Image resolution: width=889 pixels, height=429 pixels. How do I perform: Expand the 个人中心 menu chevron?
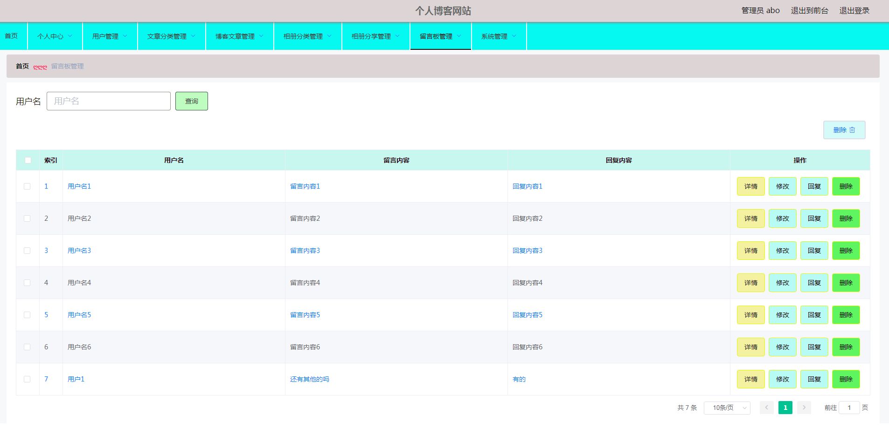(70, 36)
